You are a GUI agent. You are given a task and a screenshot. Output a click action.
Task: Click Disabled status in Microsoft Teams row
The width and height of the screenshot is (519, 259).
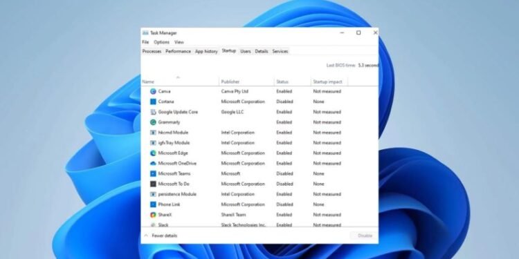284,173
